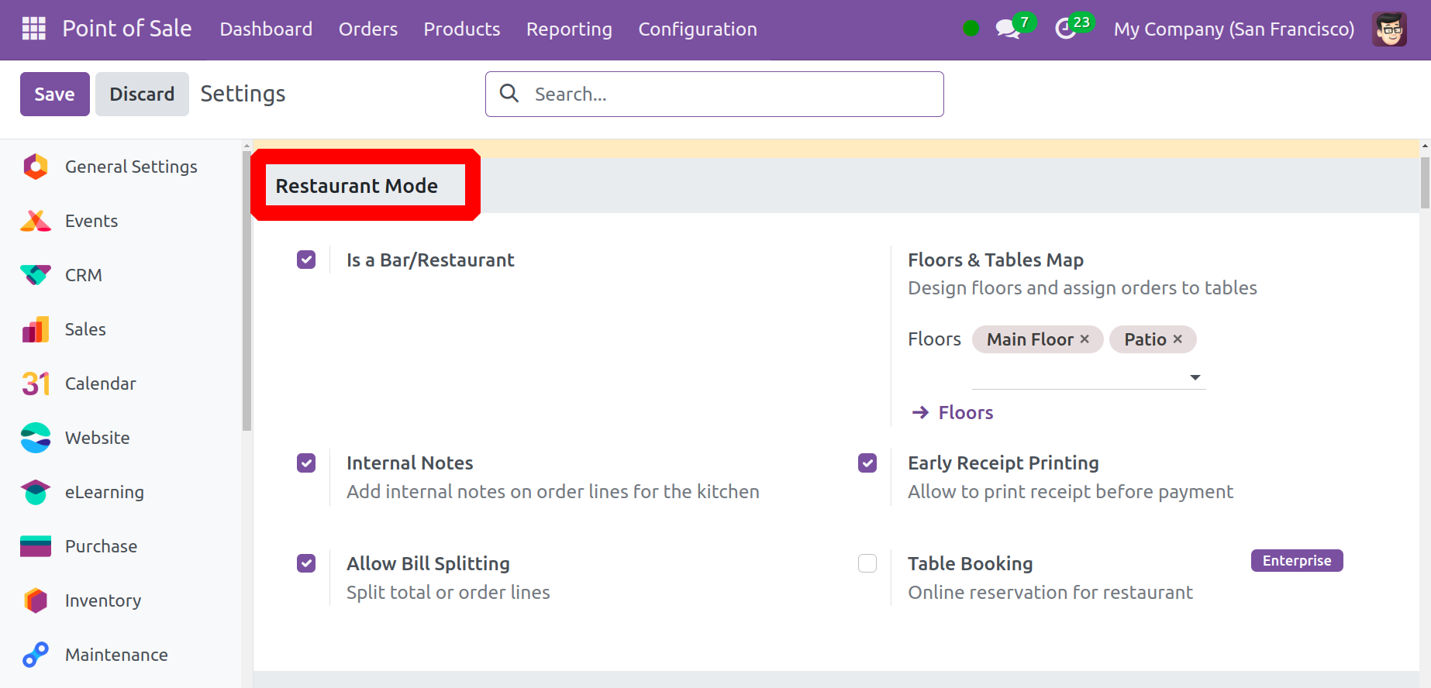Click the Enterprise badge for Table Booking
1431x688 pixels.
pos(1297,560)
